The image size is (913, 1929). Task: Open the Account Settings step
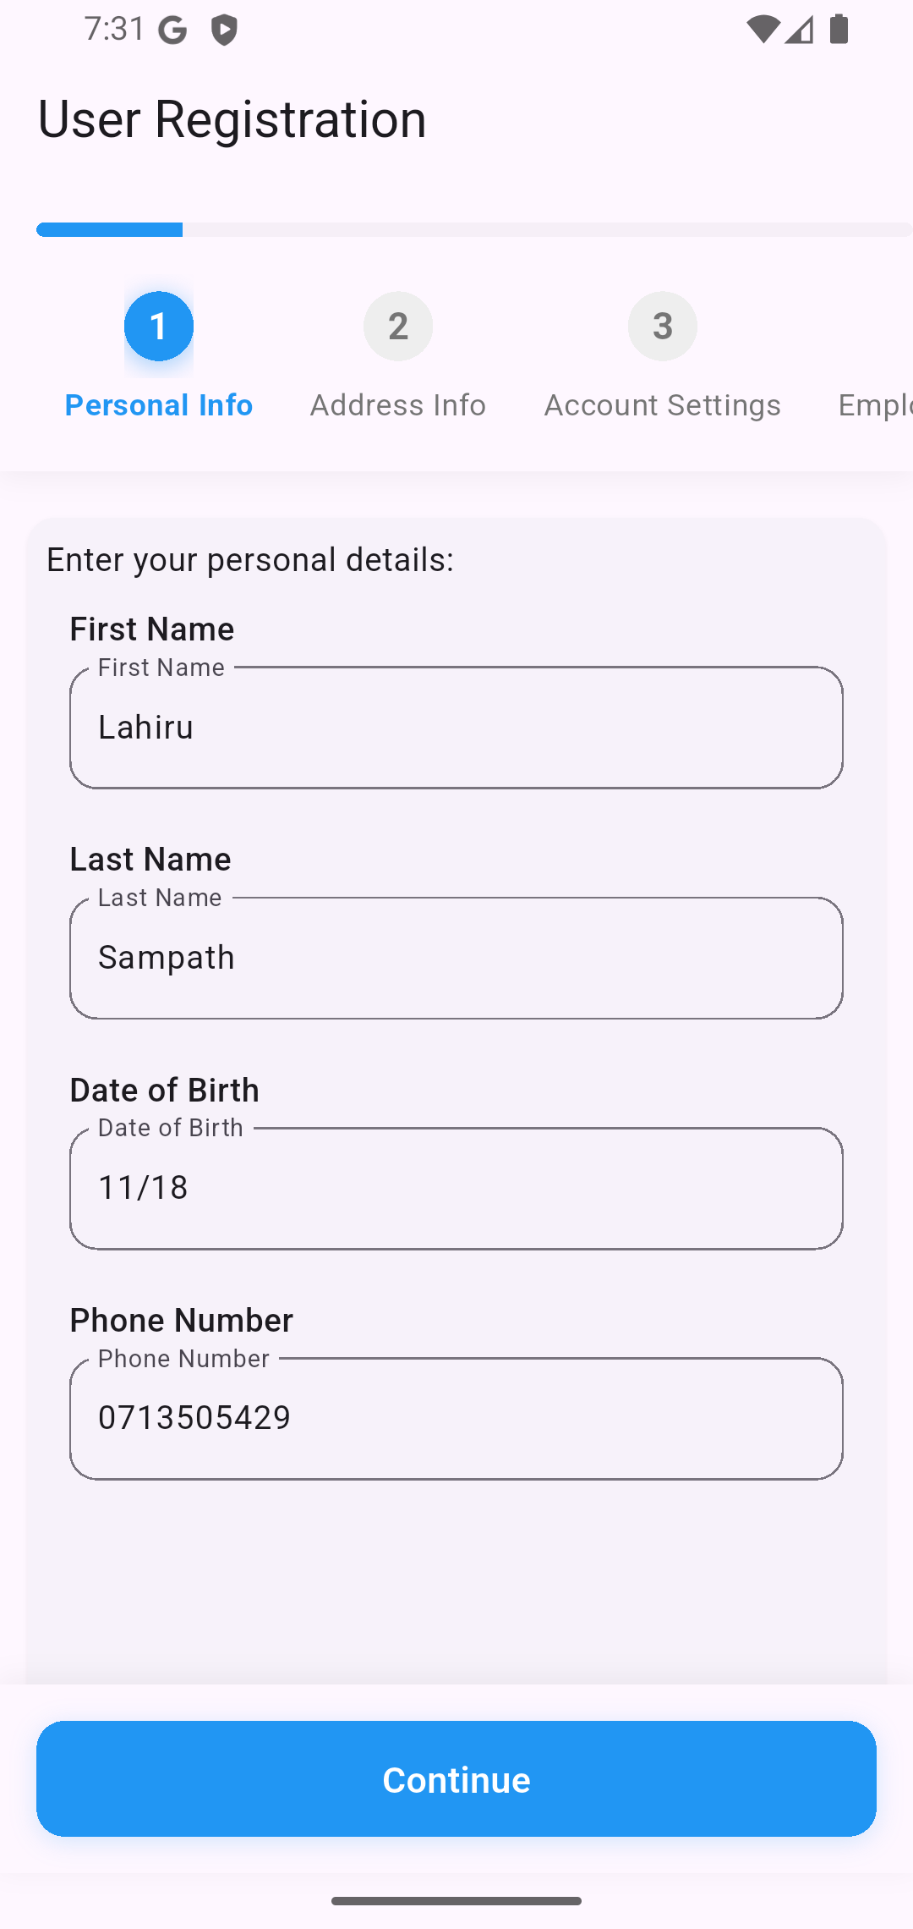pyautogui.click(x=663, y=405)
